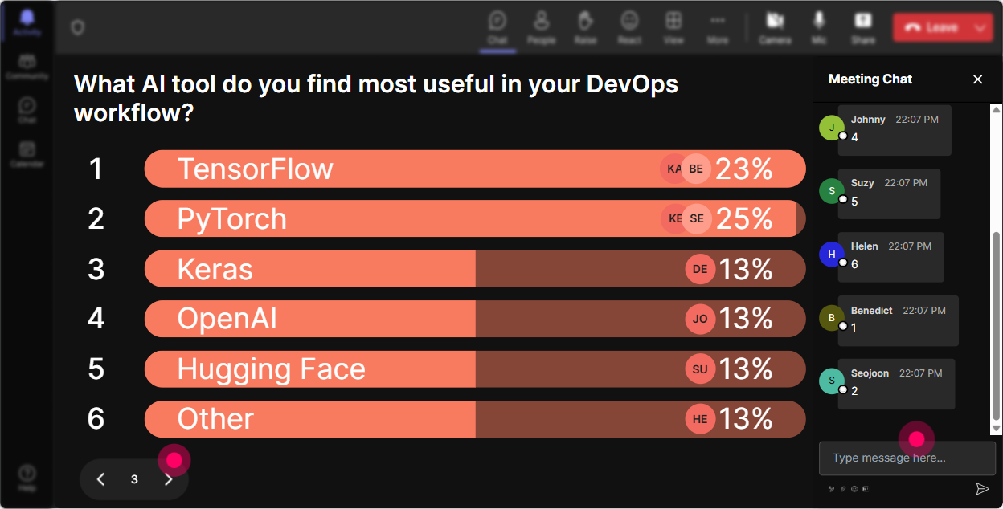Show the People participants panel

coord(542,27)
